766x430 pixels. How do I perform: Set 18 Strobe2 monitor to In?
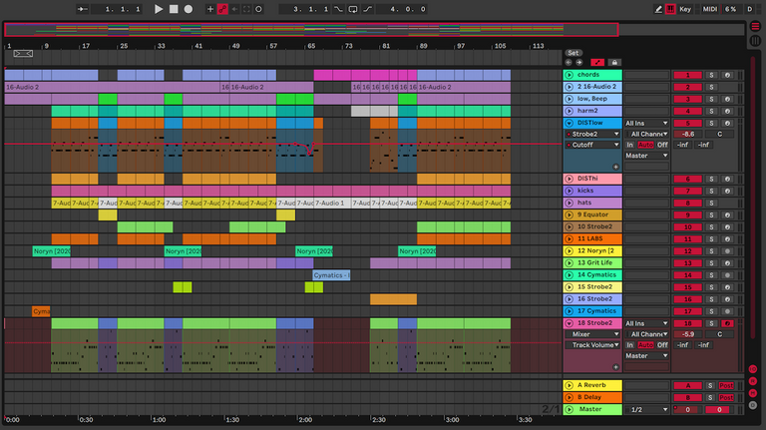[629, 345]
